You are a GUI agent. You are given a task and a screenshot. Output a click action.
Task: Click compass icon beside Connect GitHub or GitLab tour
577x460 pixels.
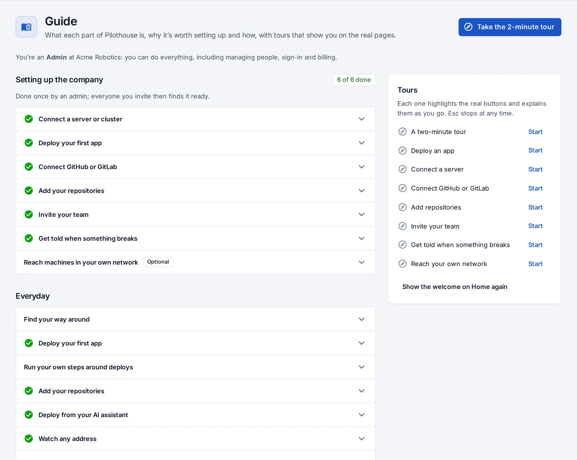point(402,188)
